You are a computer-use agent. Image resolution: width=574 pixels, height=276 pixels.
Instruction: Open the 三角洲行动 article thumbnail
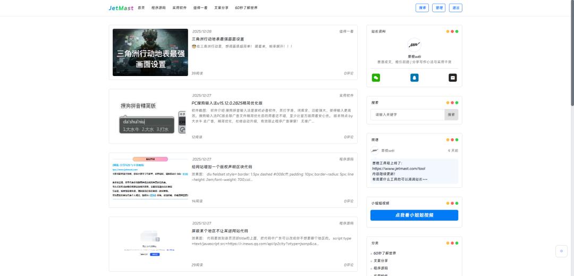point(150,53)
